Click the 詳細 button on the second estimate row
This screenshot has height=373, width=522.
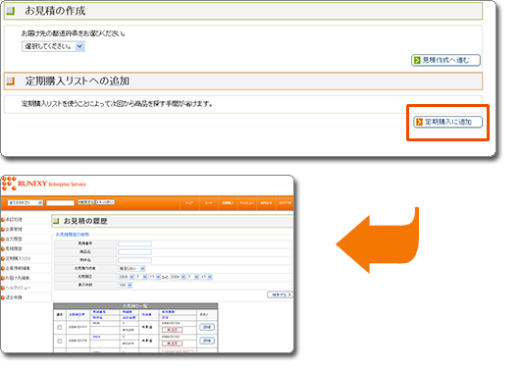pos(207,341)
